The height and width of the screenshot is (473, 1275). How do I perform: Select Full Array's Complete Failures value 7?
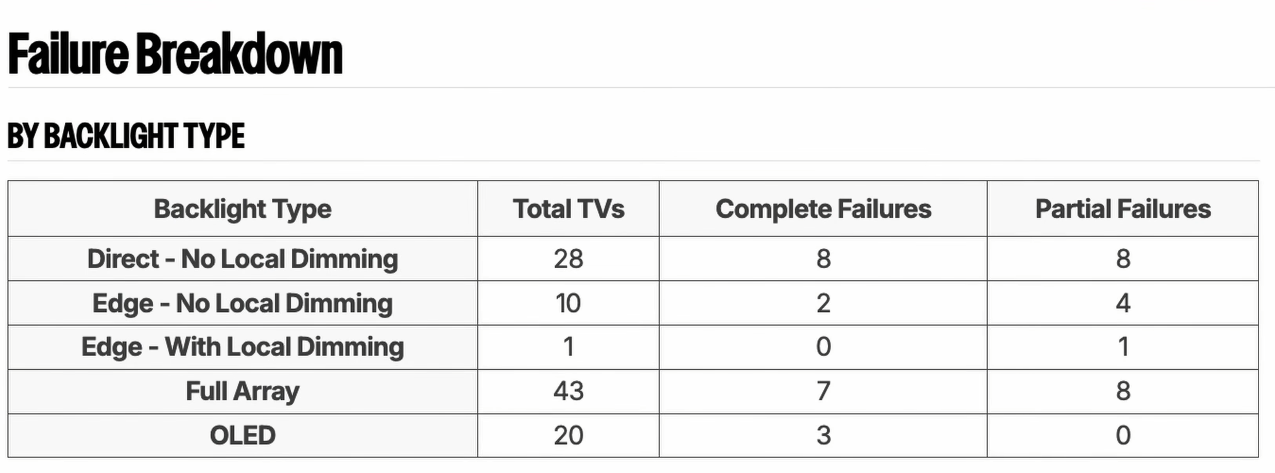coord(823,392)
